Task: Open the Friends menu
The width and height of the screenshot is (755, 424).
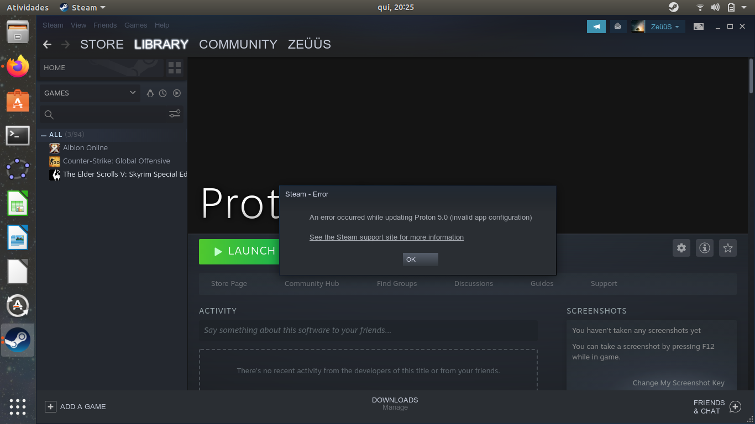Action: (105, 25)
